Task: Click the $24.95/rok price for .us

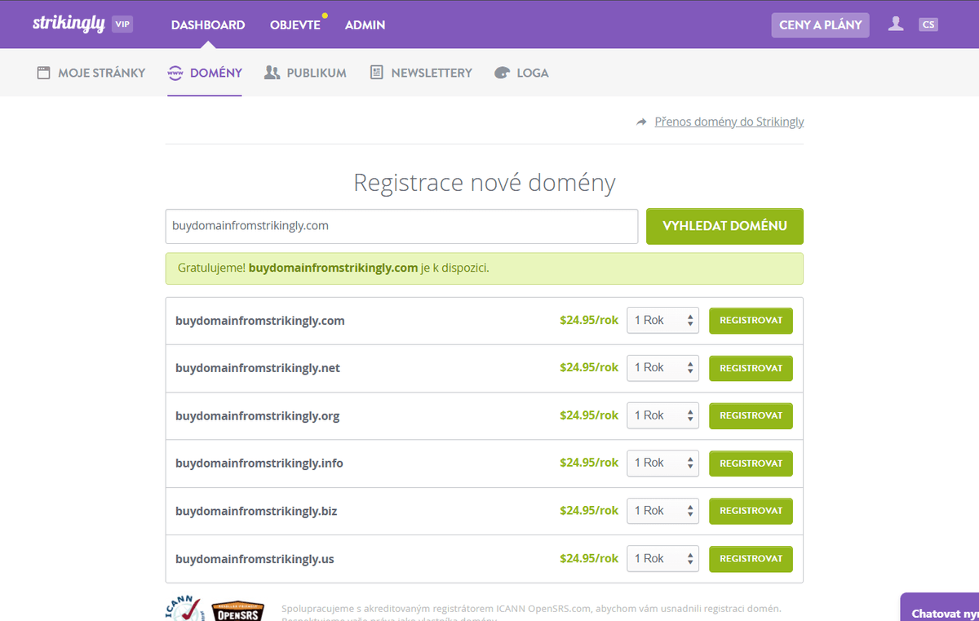Action: [x=589, y=559]
